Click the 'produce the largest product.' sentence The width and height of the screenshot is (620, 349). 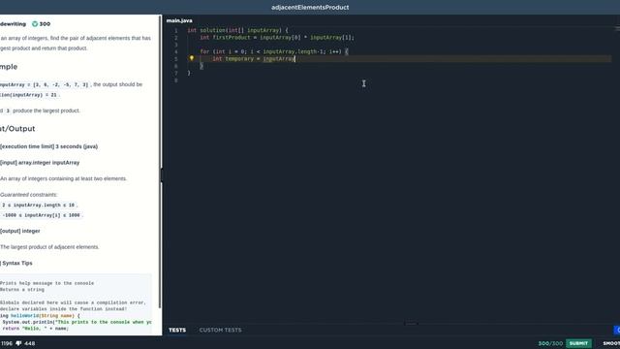pos(46,111)
